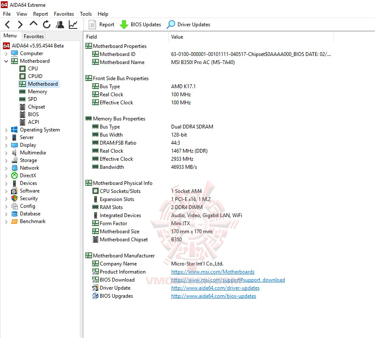Click the Storage disk icon
Screen dimensions: 375x338
(x=14, y=160)
